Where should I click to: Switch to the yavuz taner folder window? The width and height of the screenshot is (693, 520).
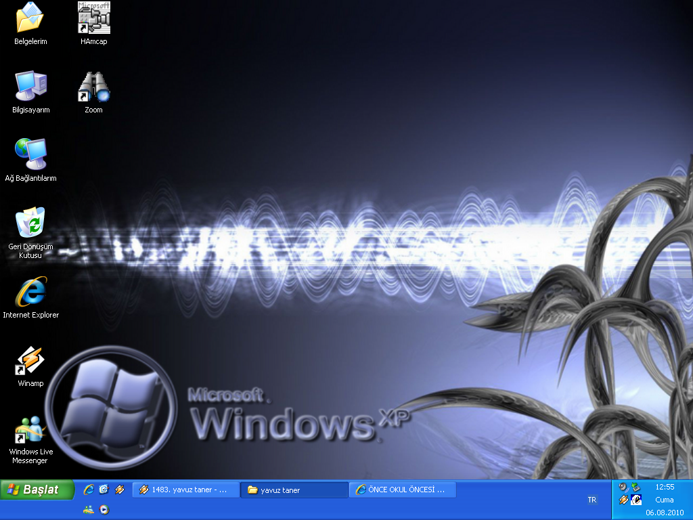coord(294,490)
